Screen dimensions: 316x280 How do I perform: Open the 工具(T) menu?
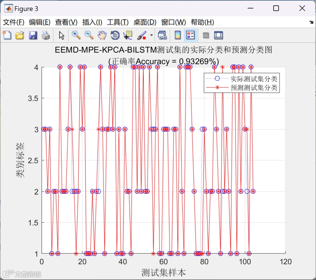118,22
